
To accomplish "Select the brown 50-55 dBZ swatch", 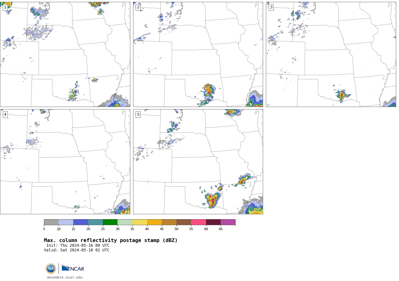I will pos(184,222).
